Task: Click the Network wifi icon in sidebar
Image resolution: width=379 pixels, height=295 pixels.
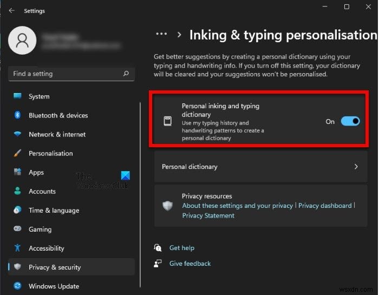Action: coord(17,134)
